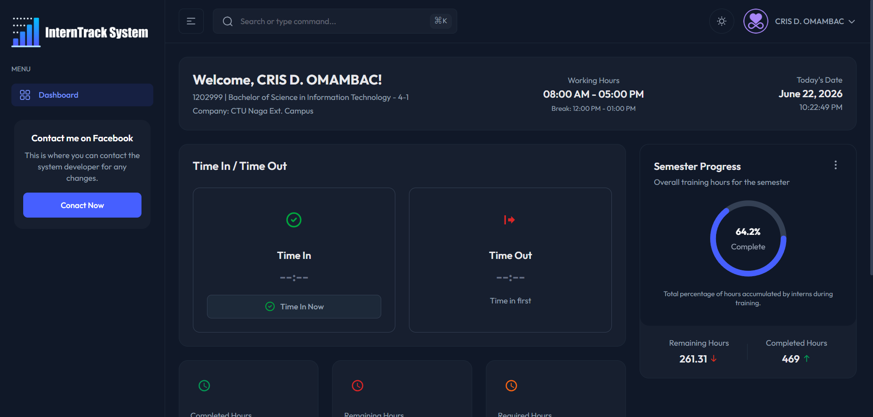The height and width of the screenshot is (417, 873).
Task: Click the orange clock Required Hours icon
Action: [511, 386]
